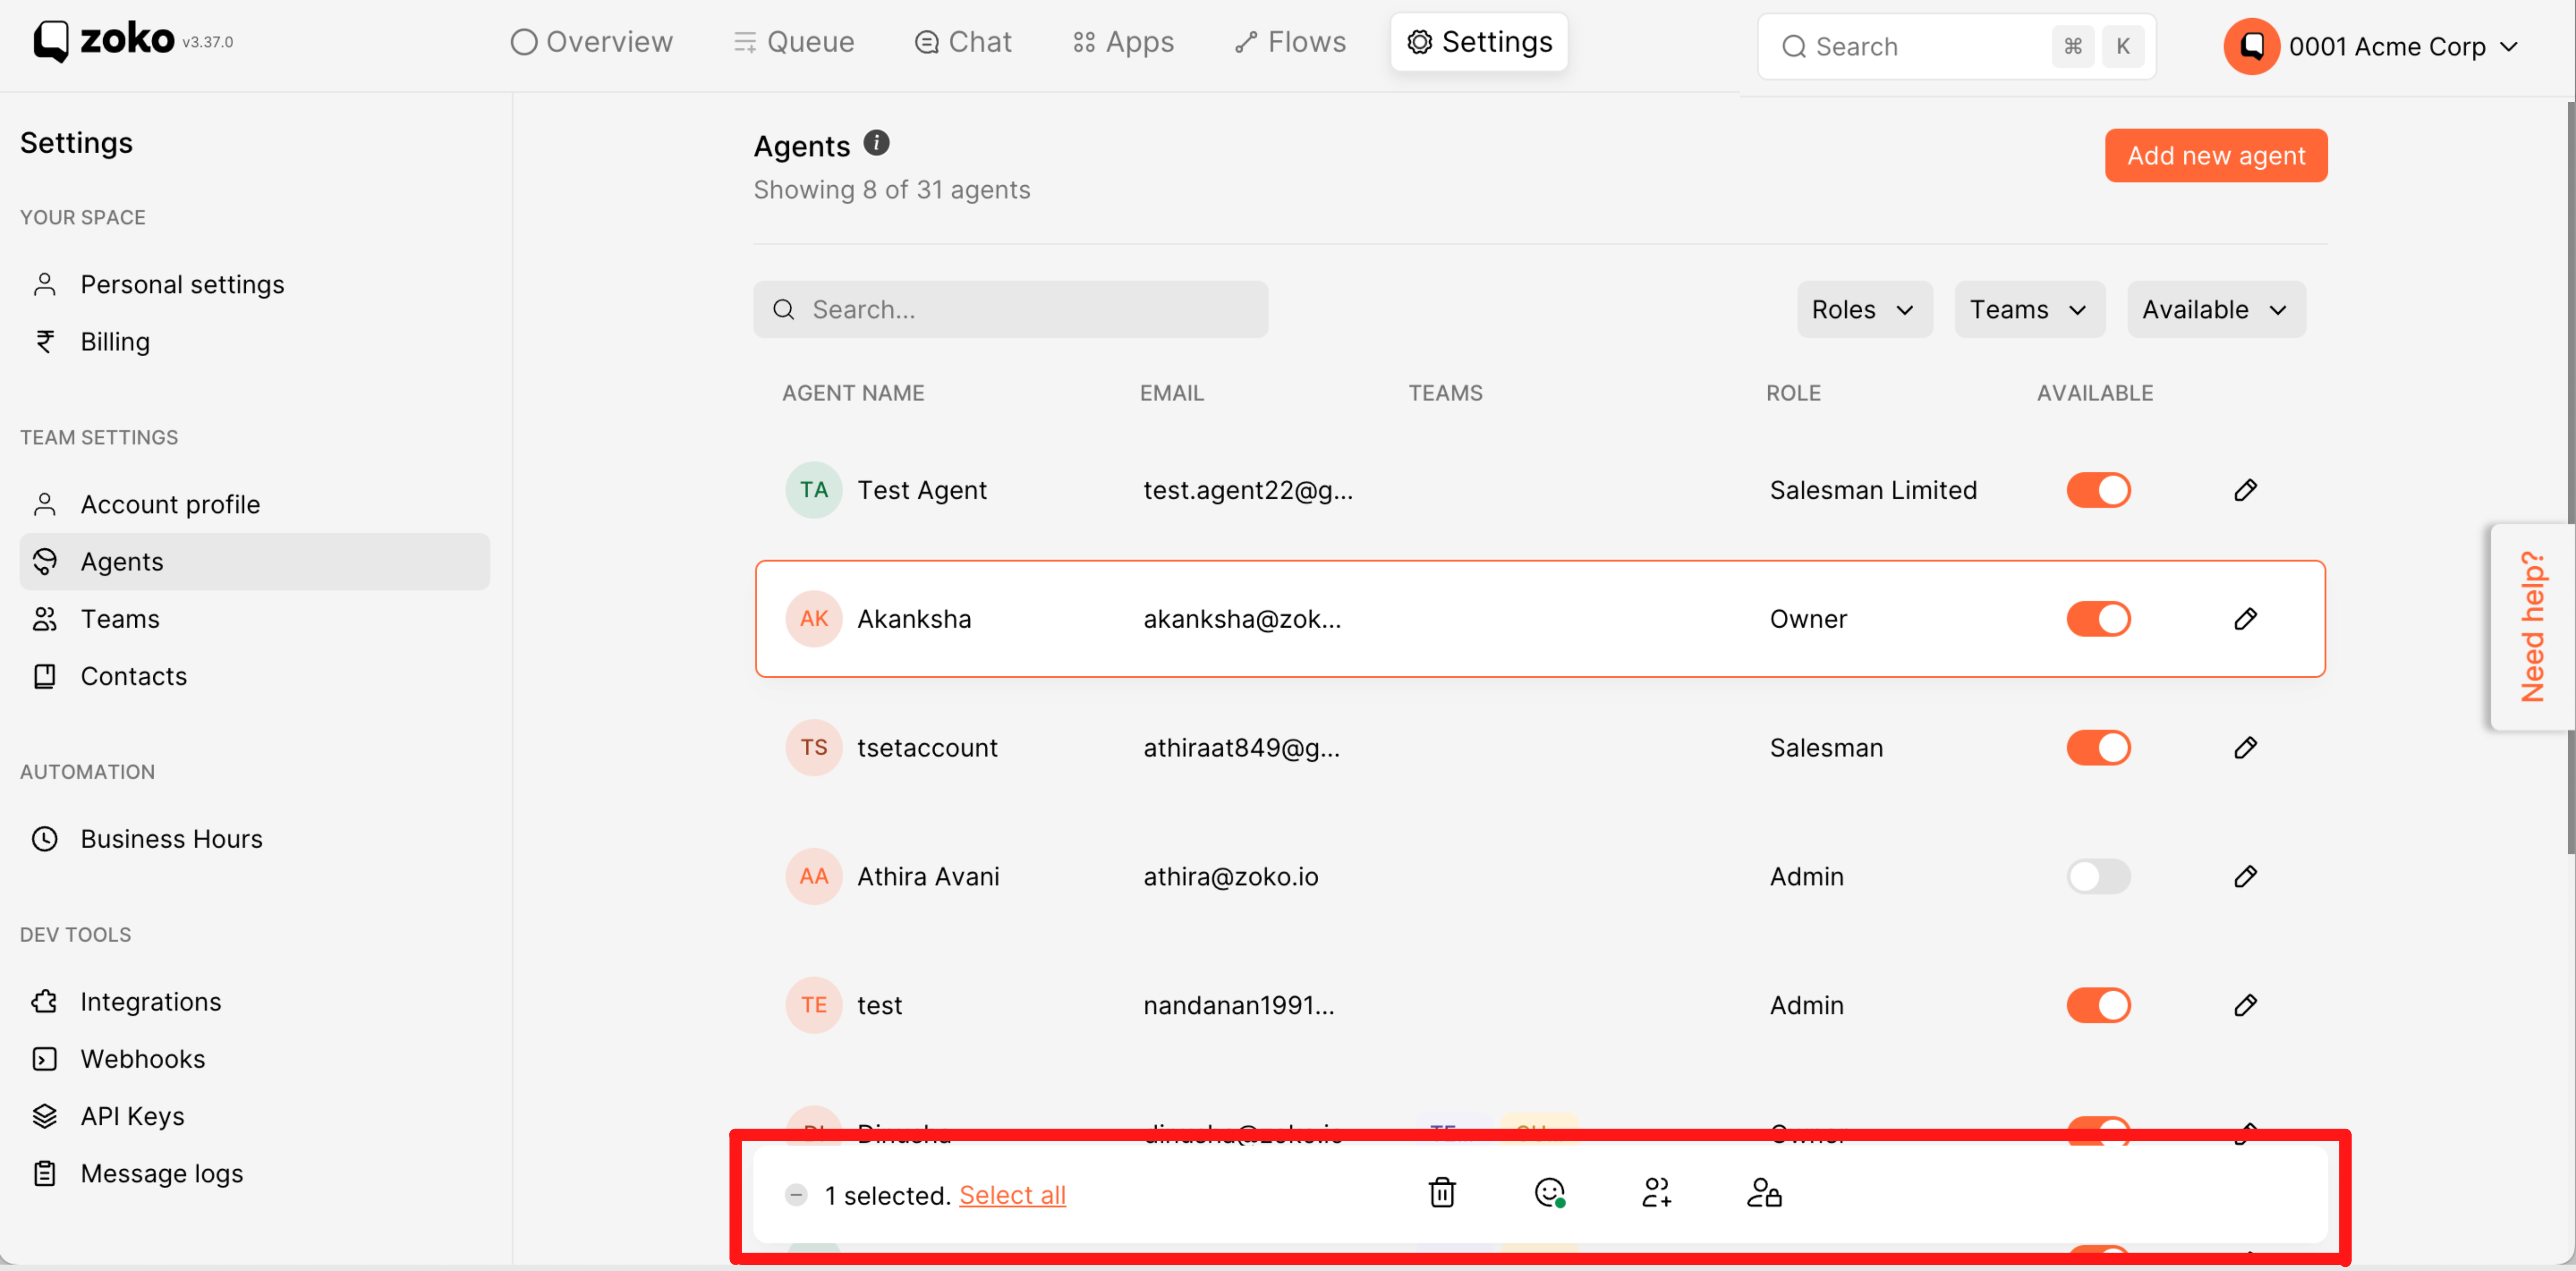Click the Salesman Limited role text
The width and height of the screenshot is (2576, 1271).
tap(1873, 490)
